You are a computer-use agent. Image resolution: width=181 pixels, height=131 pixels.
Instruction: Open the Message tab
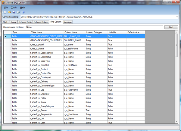(67, 22)
